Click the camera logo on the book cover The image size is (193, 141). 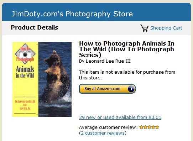(25, 54)
